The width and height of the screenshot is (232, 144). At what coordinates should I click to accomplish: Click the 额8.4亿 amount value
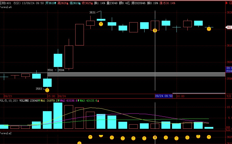pyautogui.click(x=124, y=3)
